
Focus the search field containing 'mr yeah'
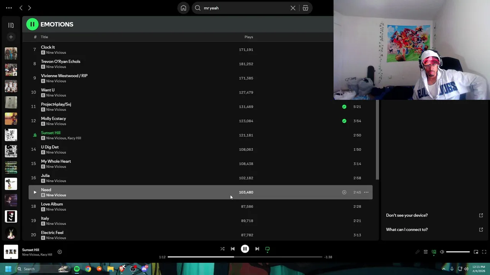[245, 8]
